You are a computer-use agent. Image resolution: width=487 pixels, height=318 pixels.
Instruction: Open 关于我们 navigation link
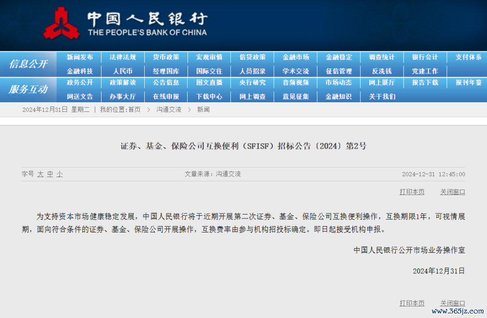(x=382, y=96)
